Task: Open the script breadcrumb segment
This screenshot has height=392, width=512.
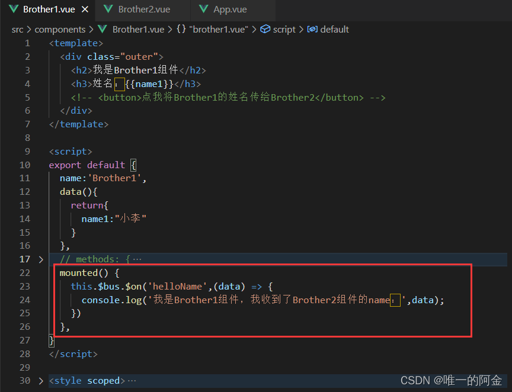Action: tap(284, 30)
